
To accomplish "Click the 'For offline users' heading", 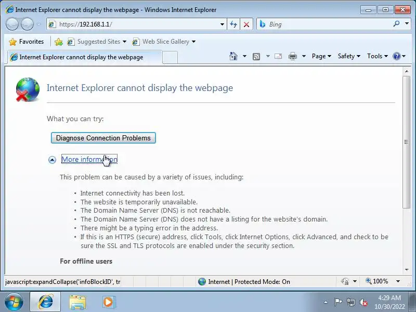I will point(86,262).
